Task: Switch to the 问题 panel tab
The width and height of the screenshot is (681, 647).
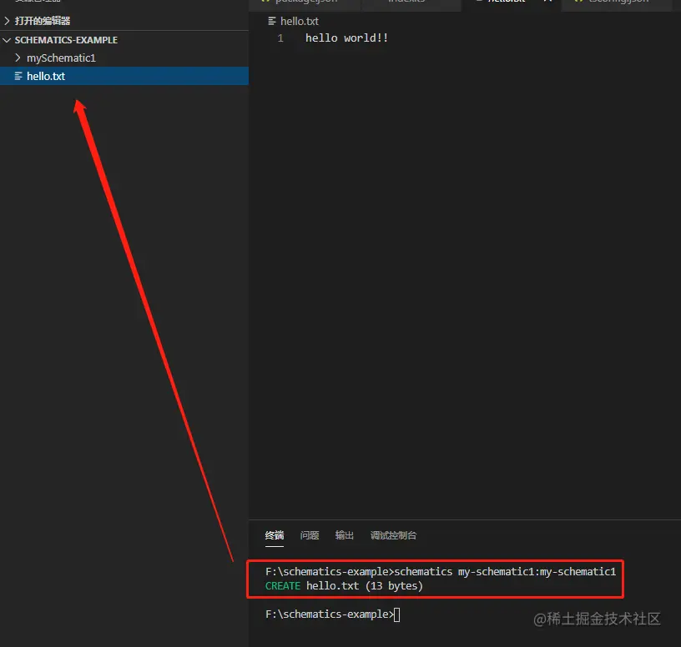Action: click(x=310, y=535)
